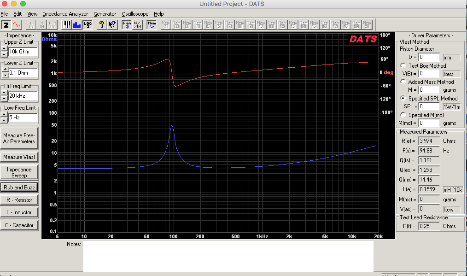Select memory slot Mem 1
This screenshot has width=467, height=276.
[166, 25]
